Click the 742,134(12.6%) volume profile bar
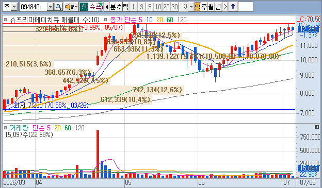The image size is (322, 188). [93, 90]
